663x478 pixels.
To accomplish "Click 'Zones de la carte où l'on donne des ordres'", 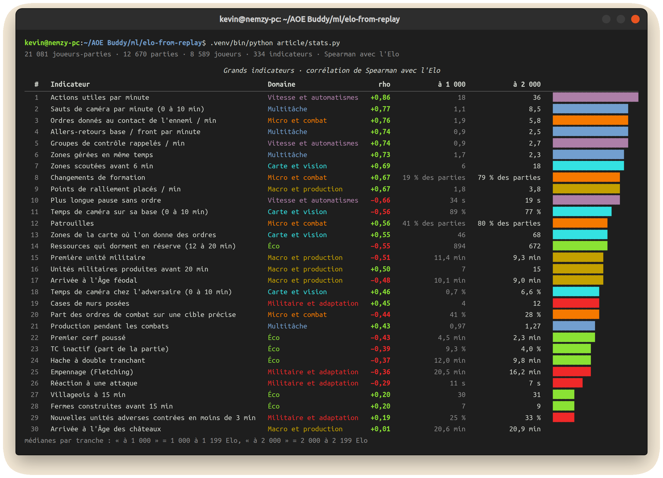I will [x=133, y=235].
